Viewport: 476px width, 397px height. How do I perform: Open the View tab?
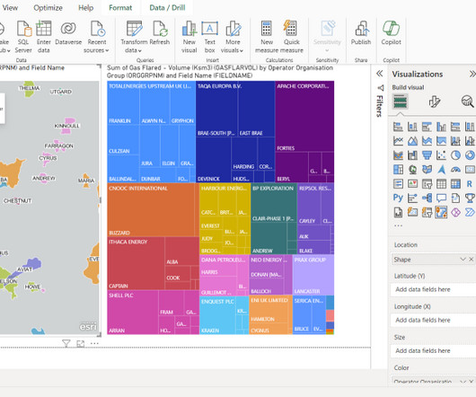click(10, 7)
